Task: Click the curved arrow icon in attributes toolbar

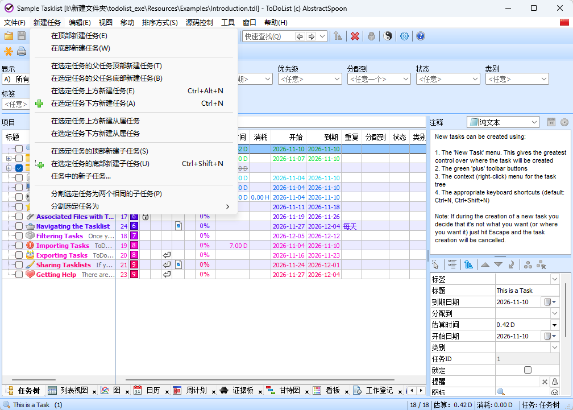Action: tap(511, 264)
